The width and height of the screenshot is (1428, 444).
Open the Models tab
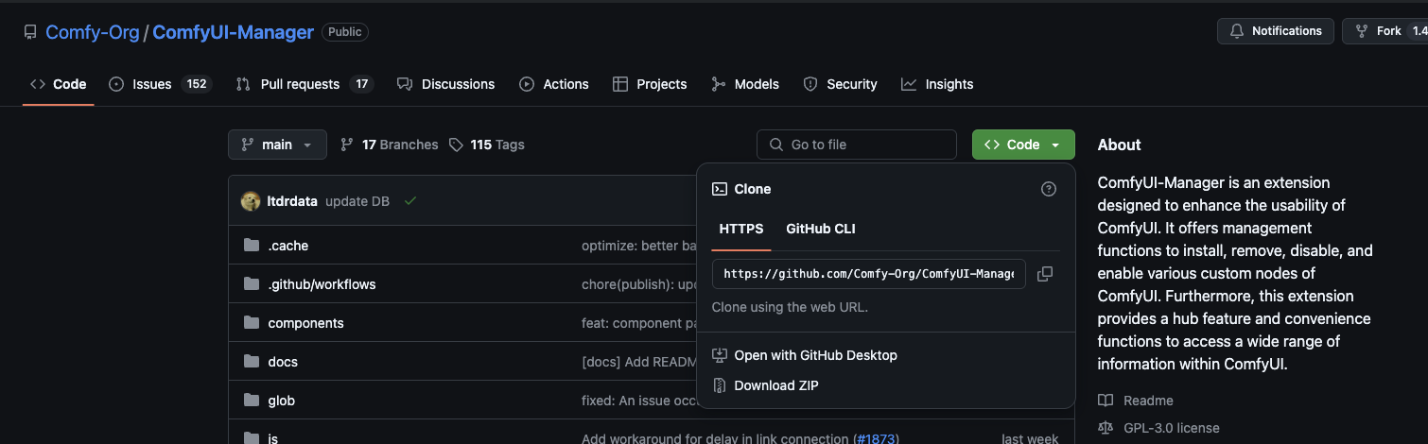(x=745, y=84)
